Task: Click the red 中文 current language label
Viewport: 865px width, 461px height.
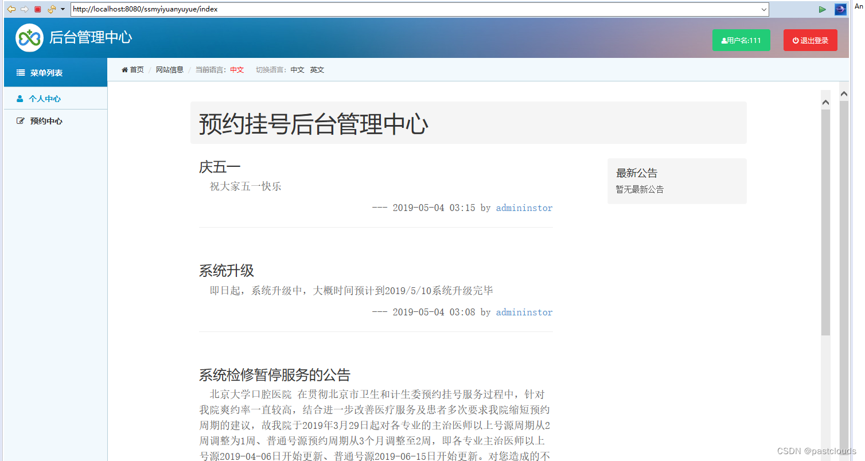Action: point(237,70)
